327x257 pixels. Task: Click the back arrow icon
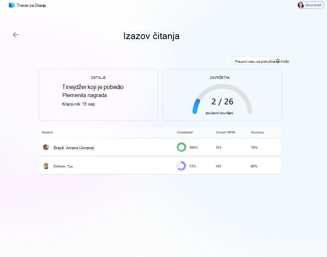point(16,35)
